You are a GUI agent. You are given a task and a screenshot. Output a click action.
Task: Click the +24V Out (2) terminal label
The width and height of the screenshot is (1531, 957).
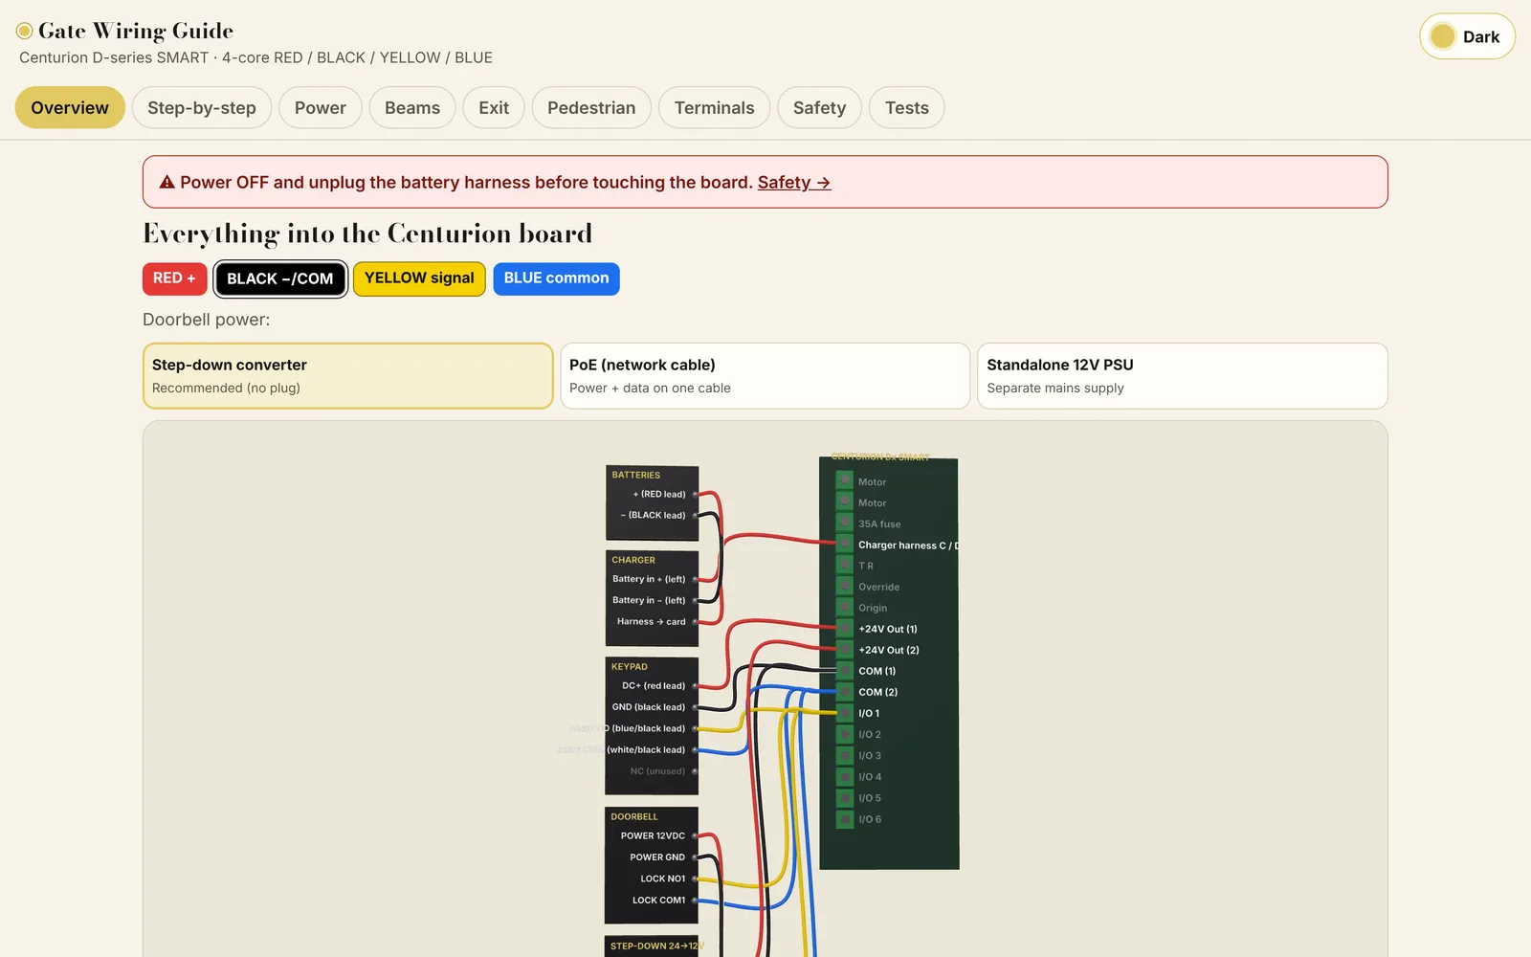(889, 650)
